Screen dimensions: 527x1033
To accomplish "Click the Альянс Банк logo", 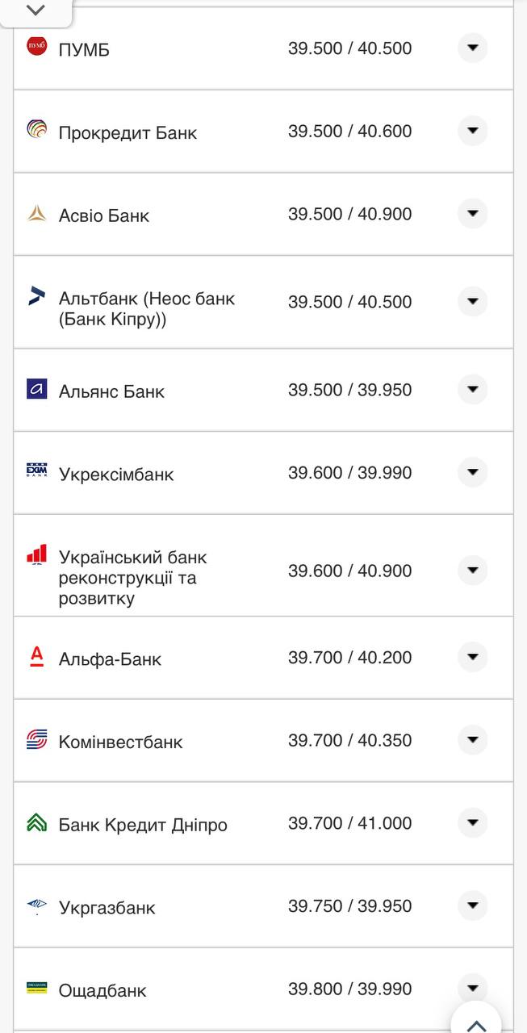I will pos(36,389).
